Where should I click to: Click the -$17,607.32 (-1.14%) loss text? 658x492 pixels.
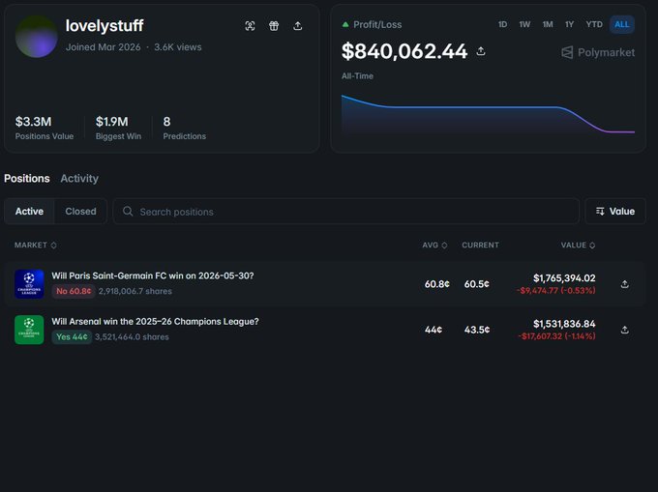556,336
